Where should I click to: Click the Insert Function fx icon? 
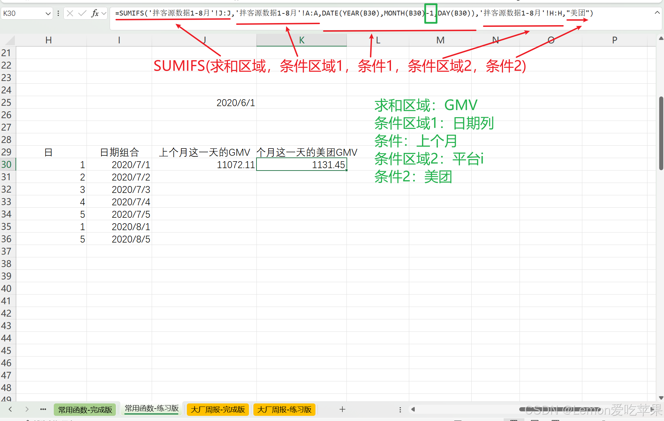pyautogui.click(x=95, y=13)
